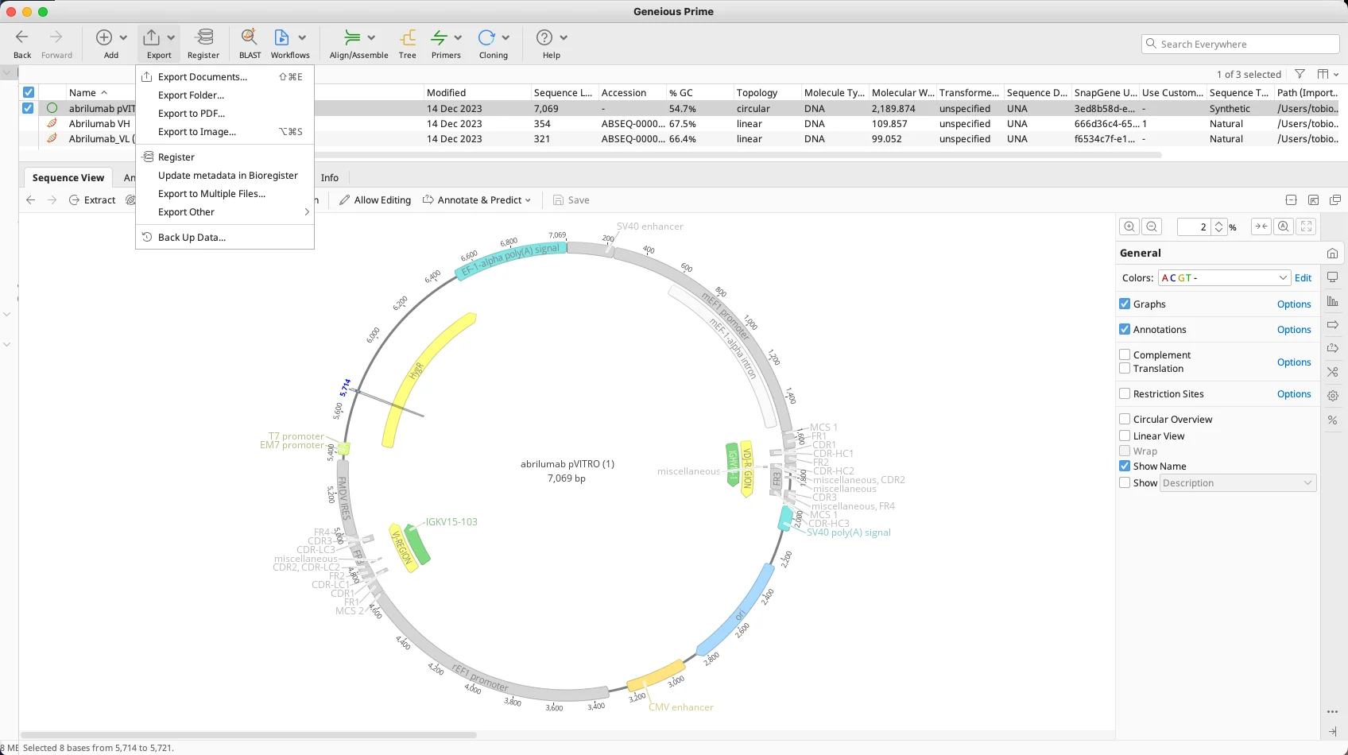1348x755 pixels.
Task: Open the table columns chooser dropdown
Action: click(1328, 74)
